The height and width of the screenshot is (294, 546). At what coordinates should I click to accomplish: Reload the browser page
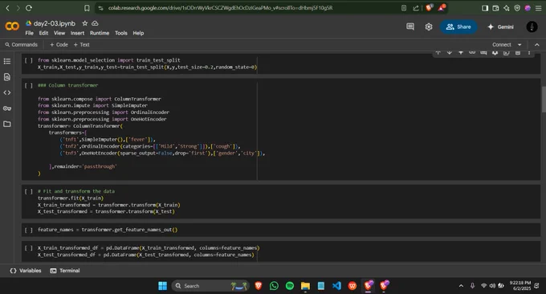(x=29, y=8)
